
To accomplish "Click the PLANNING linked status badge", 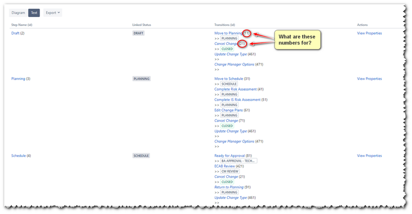I will 141,78.
